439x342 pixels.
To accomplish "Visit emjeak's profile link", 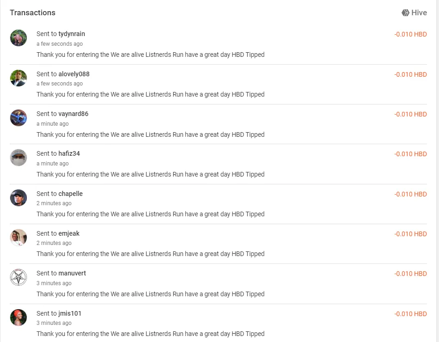I will pyautogui.click(x=69, y=233).
